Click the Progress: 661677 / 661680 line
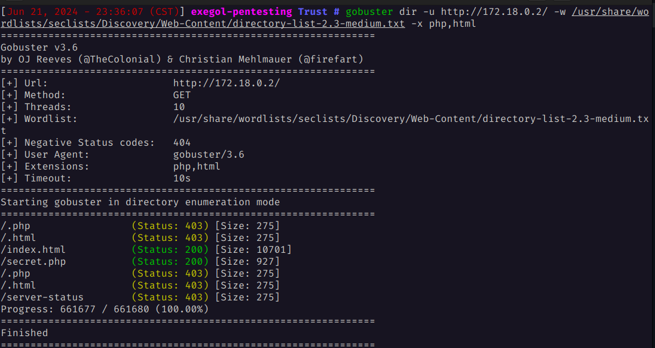655x348 pixels. (x=105, y=309)
